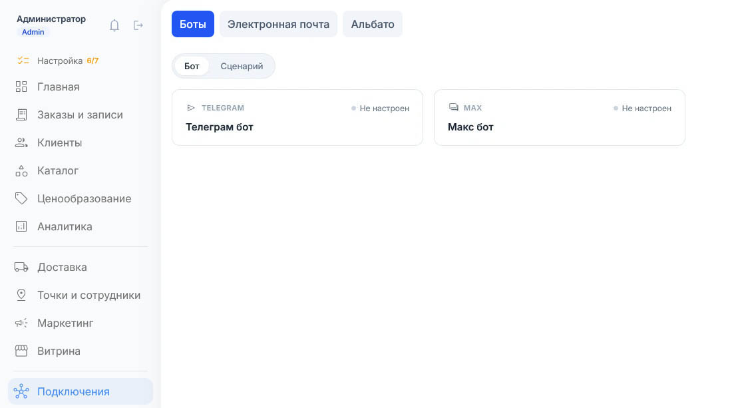Open the Телеграм бот card

click(297, 117)
